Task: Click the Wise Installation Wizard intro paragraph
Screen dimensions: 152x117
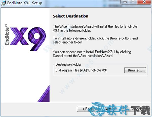Action: point(95,28)
